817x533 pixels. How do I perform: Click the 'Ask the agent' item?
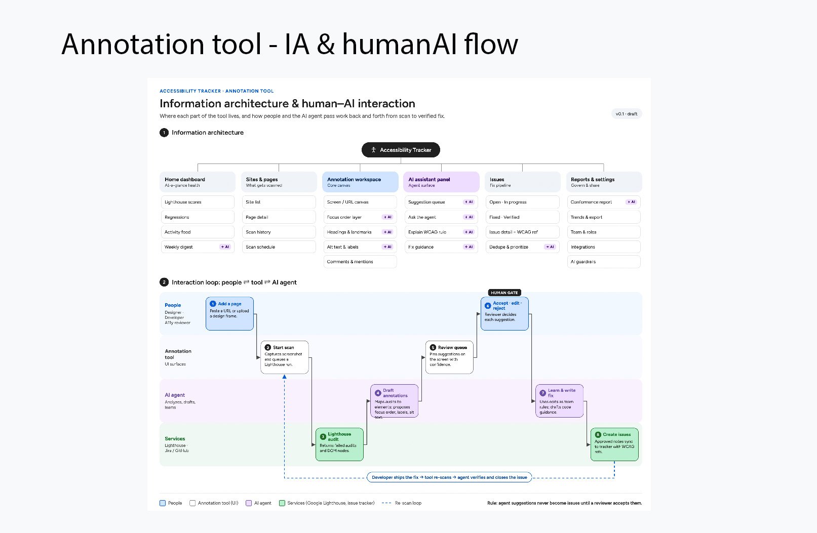(441, 217)
